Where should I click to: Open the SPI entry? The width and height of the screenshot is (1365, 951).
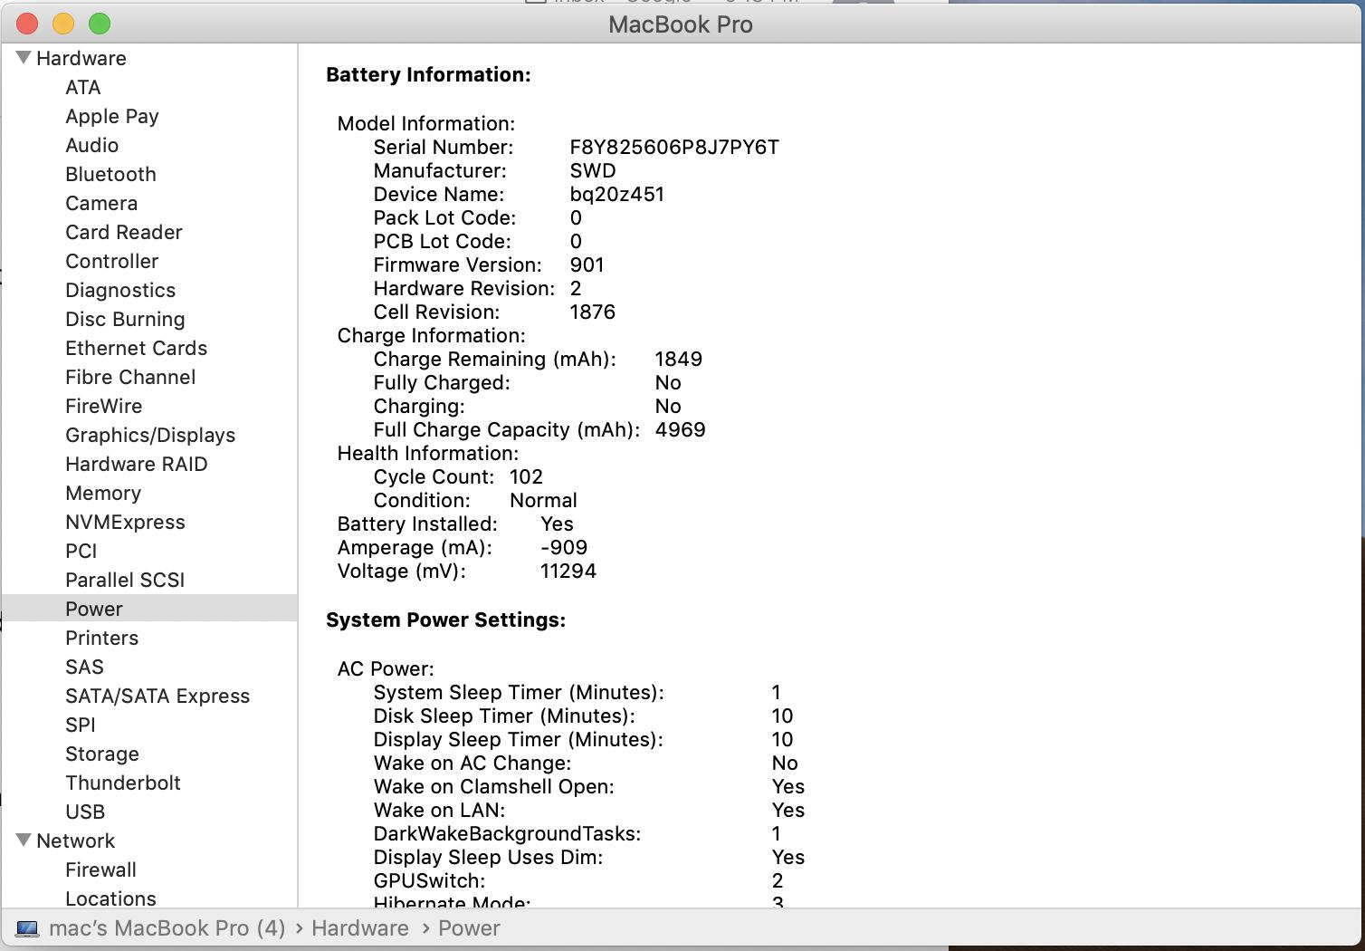81,725
